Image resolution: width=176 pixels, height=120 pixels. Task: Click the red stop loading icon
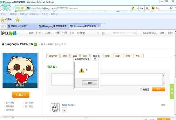(x=147, y=8)
